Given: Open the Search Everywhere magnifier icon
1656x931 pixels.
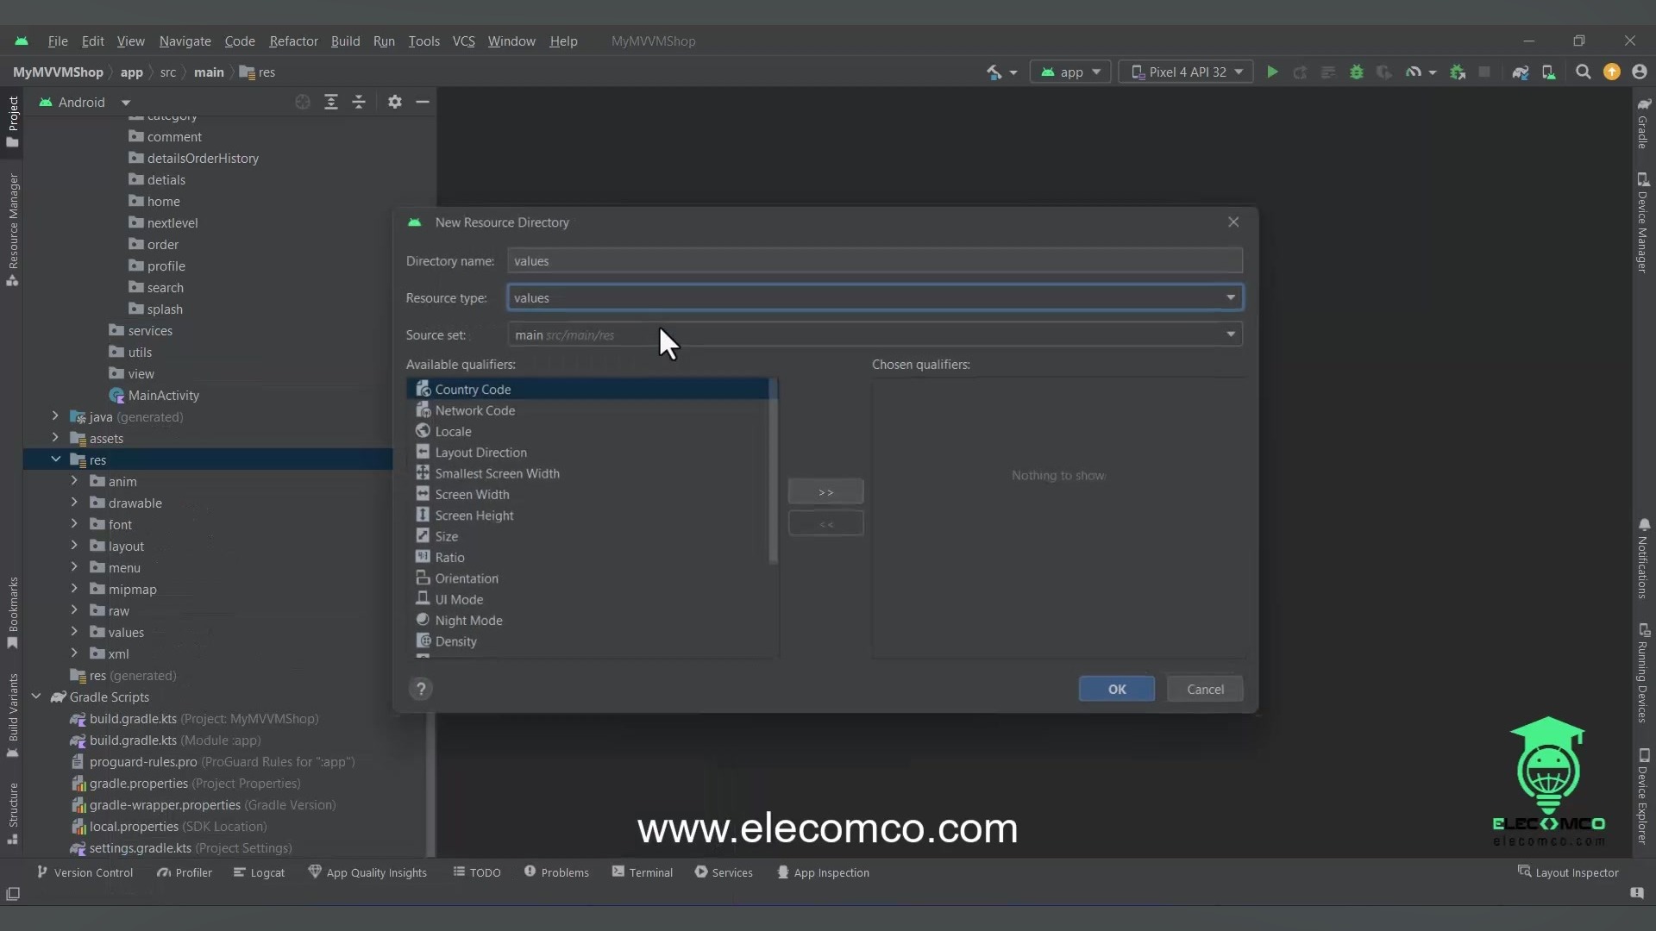Looking at the screenshot, I should (x=1583, y=72).
